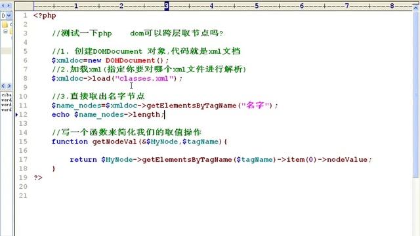The image size is (420, 236).
Task: Click the vertical scrollbar up arrow
Action: pos(415,8)
